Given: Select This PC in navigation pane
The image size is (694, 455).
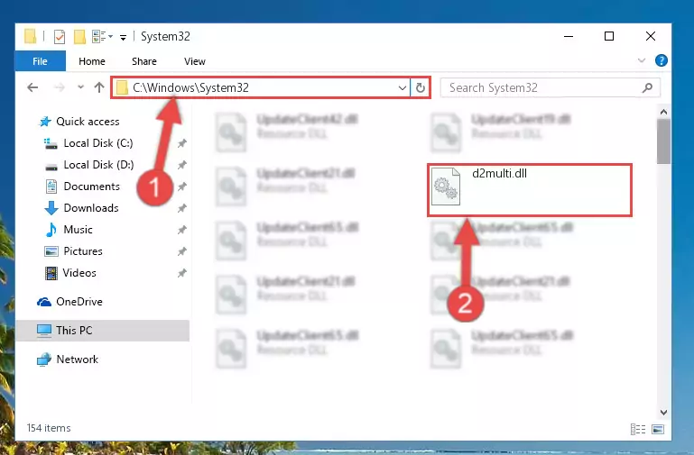Looking at the screenshot, I should point(103,331).
